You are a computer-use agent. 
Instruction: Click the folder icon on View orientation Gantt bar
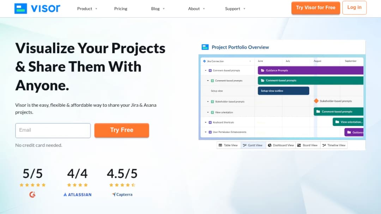[x=337, y=122]
